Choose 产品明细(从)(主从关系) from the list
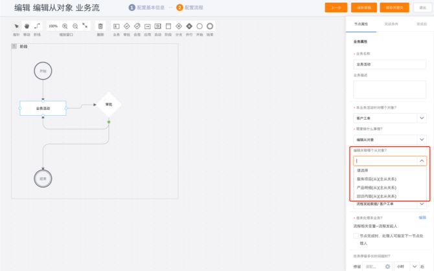434x271 pixels. click(376, 188)
